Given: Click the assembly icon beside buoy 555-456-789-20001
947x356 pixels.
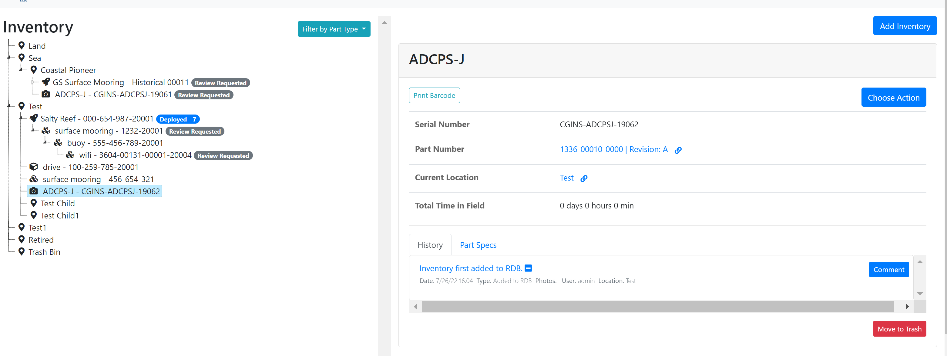Looking at the screenshot, I should click(58, 142).
